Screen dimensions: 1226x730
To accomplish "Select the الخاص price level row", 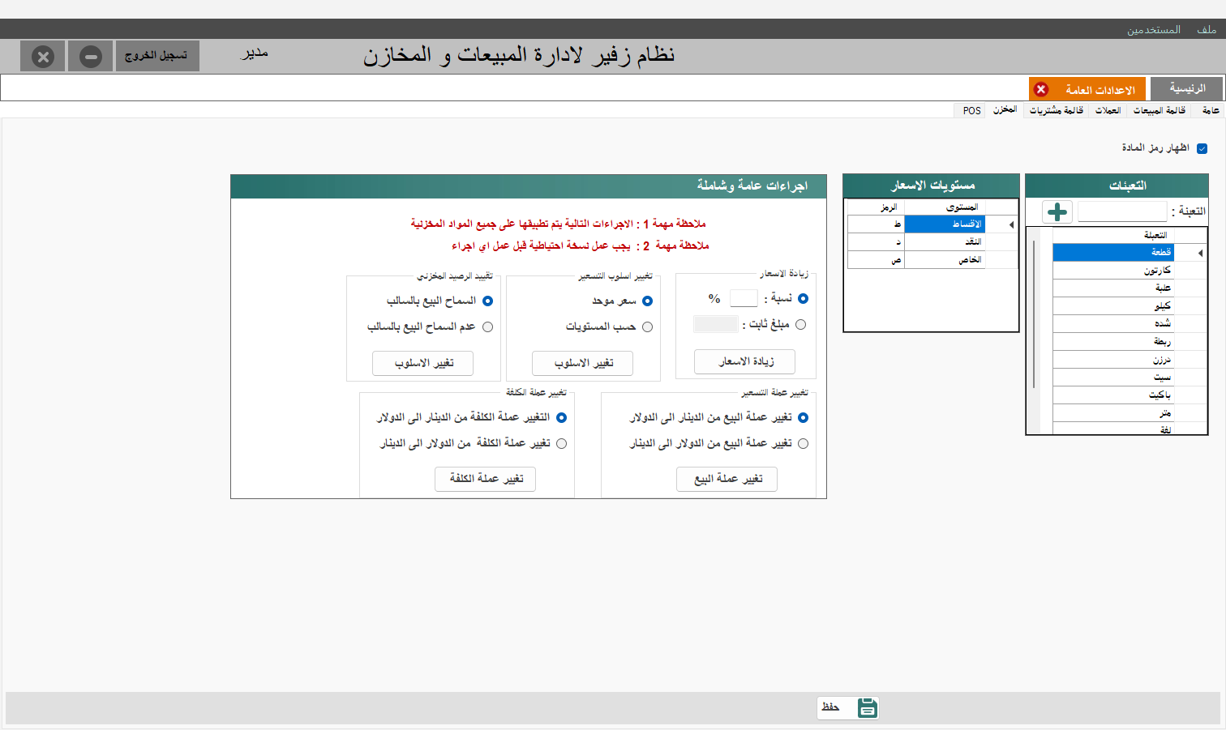I will pos(945,260).
